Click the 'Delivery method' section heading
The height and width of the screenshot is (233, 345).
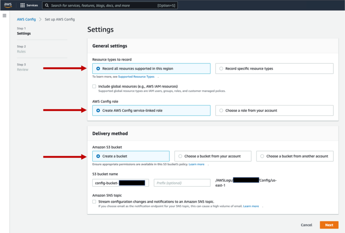coord(110,133)
